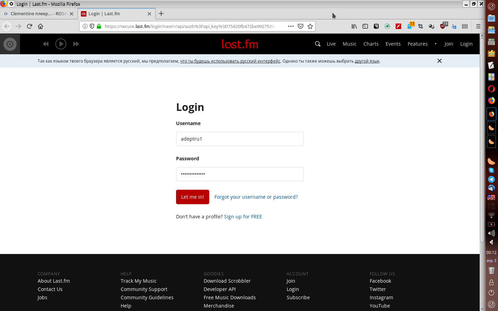
Task: Open the uBlock Origin shield icon
Action: pos(443,26)
